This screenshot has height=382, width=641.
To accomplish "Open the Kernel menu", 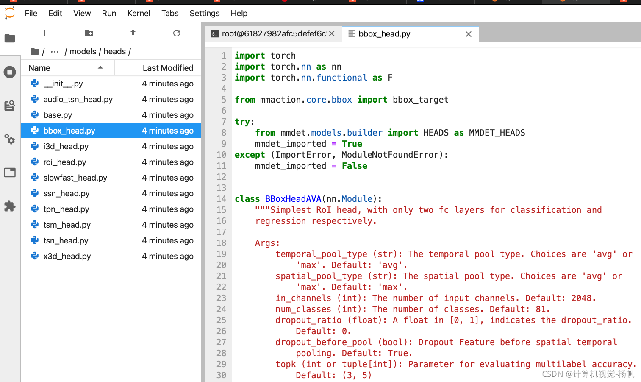I will pos(139,13).
